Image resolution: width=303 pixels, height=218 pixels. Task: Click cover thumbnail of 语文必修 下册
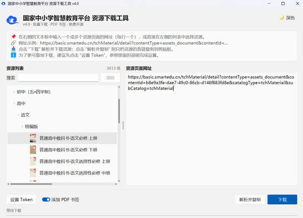point(33,150)
